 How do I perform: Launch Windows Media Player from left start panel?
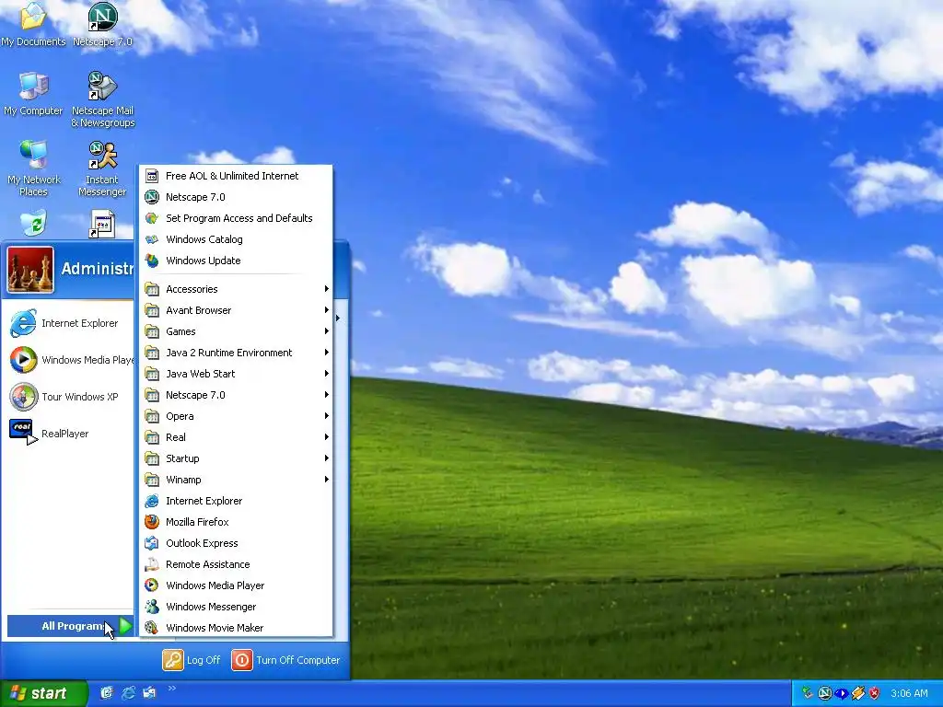[70, 360]
